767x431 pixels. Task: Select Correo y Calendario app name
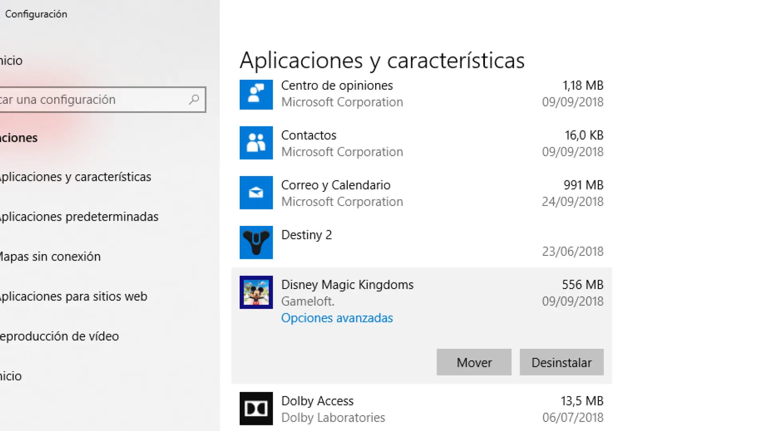pyautogui.click(x=336, y=185)
